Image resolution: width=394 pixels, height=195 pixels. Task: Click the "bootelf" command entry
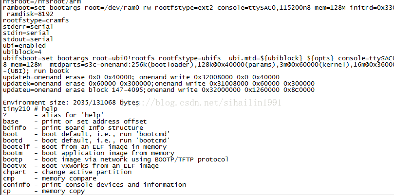[x=14, y=146]
